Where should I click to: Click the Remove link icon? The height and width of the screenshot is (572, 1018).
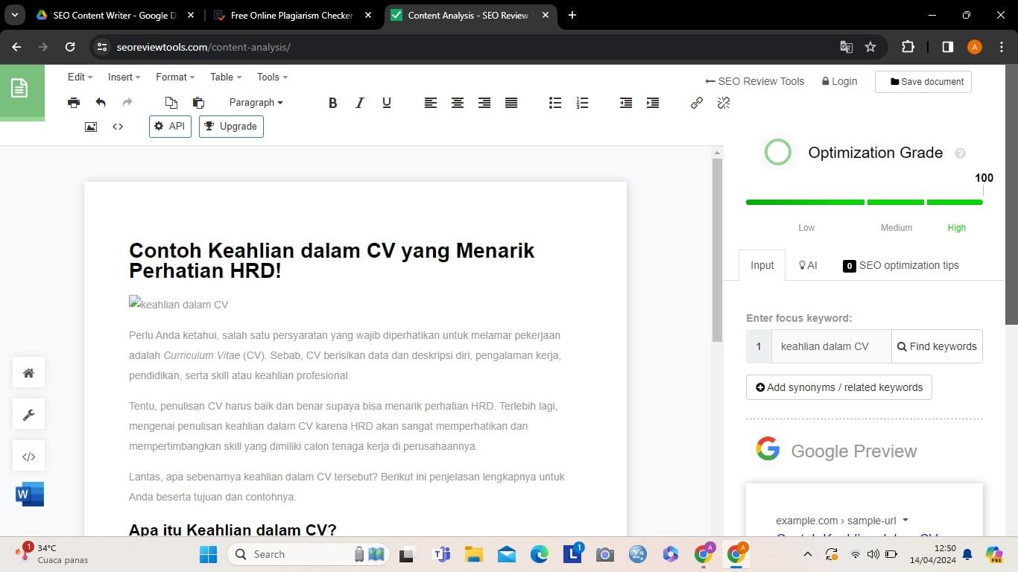click(x=724, y=103)
